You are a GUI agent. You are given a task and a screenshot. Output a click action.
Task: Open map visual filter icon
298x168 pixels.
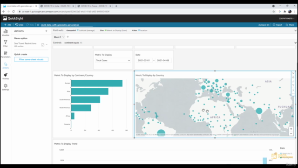pos(293,85)
